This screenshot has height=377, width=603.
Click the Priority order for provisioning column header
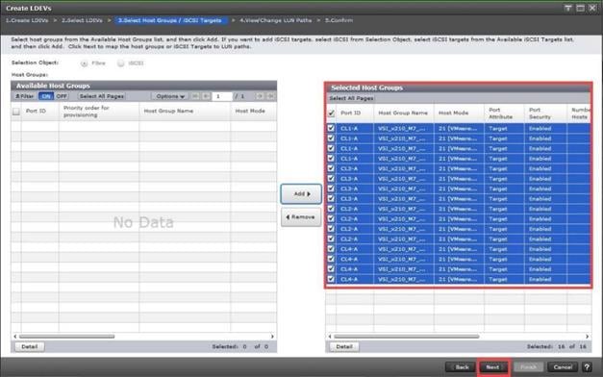[x=99, y=112]
